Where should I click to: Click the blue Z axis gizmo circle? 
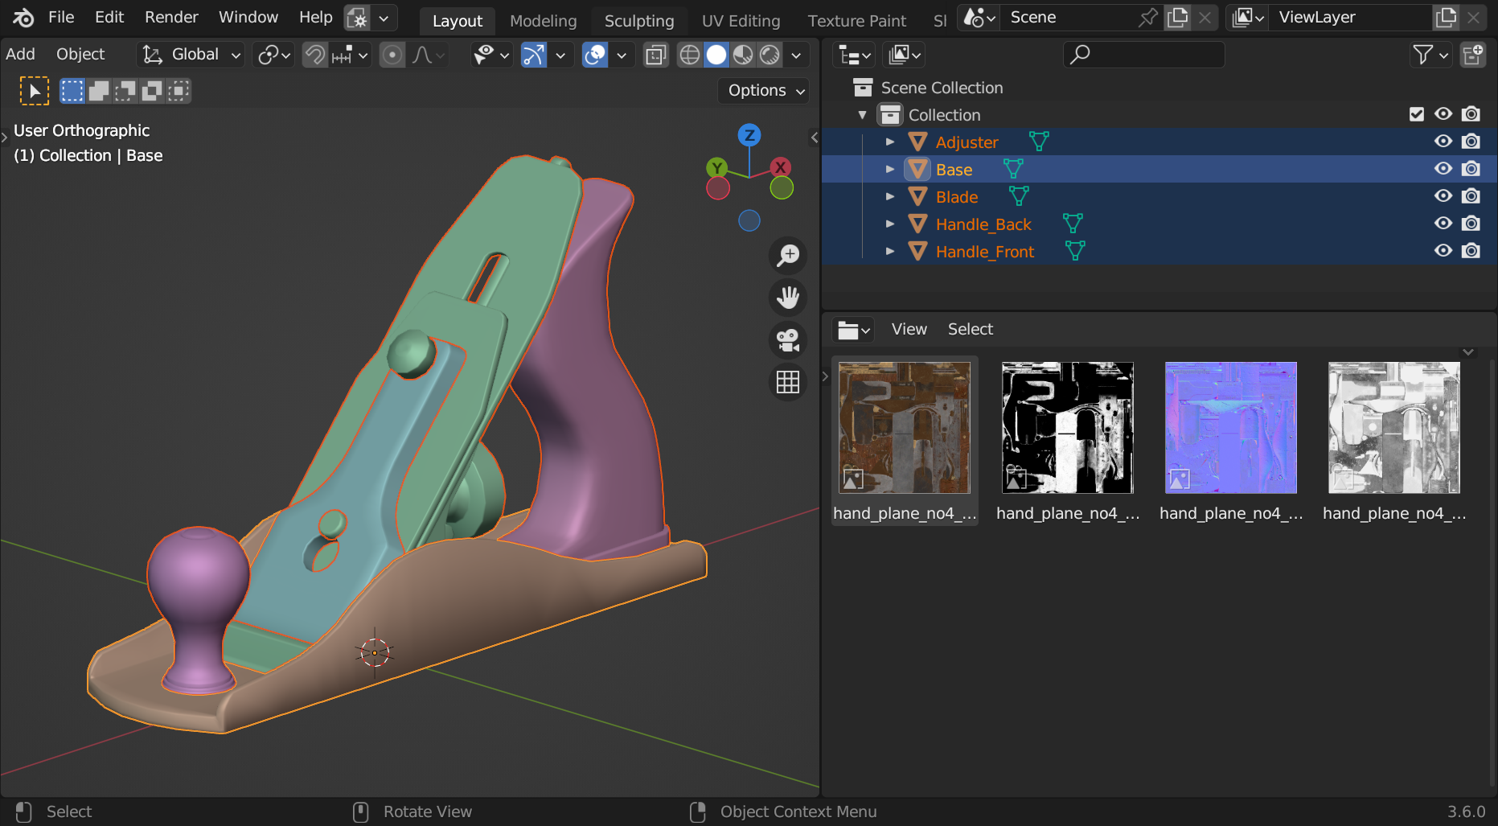click(x=749, y=135)
